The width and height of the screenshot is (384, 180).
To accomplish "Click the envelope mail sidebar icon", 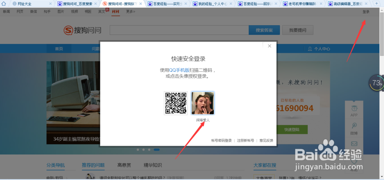I will pyautogui.click(x=354, y=144).
